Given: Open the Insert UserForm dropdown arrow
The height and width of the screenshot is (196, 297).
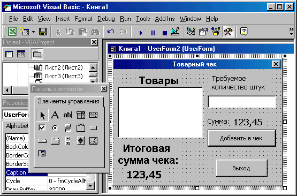Looking at the screenshot, I should click(x=33, y=32).
